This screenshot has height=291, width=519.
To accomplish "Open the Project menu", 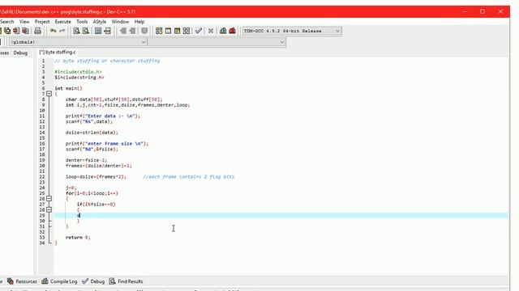I will click(x=42, y=22).
